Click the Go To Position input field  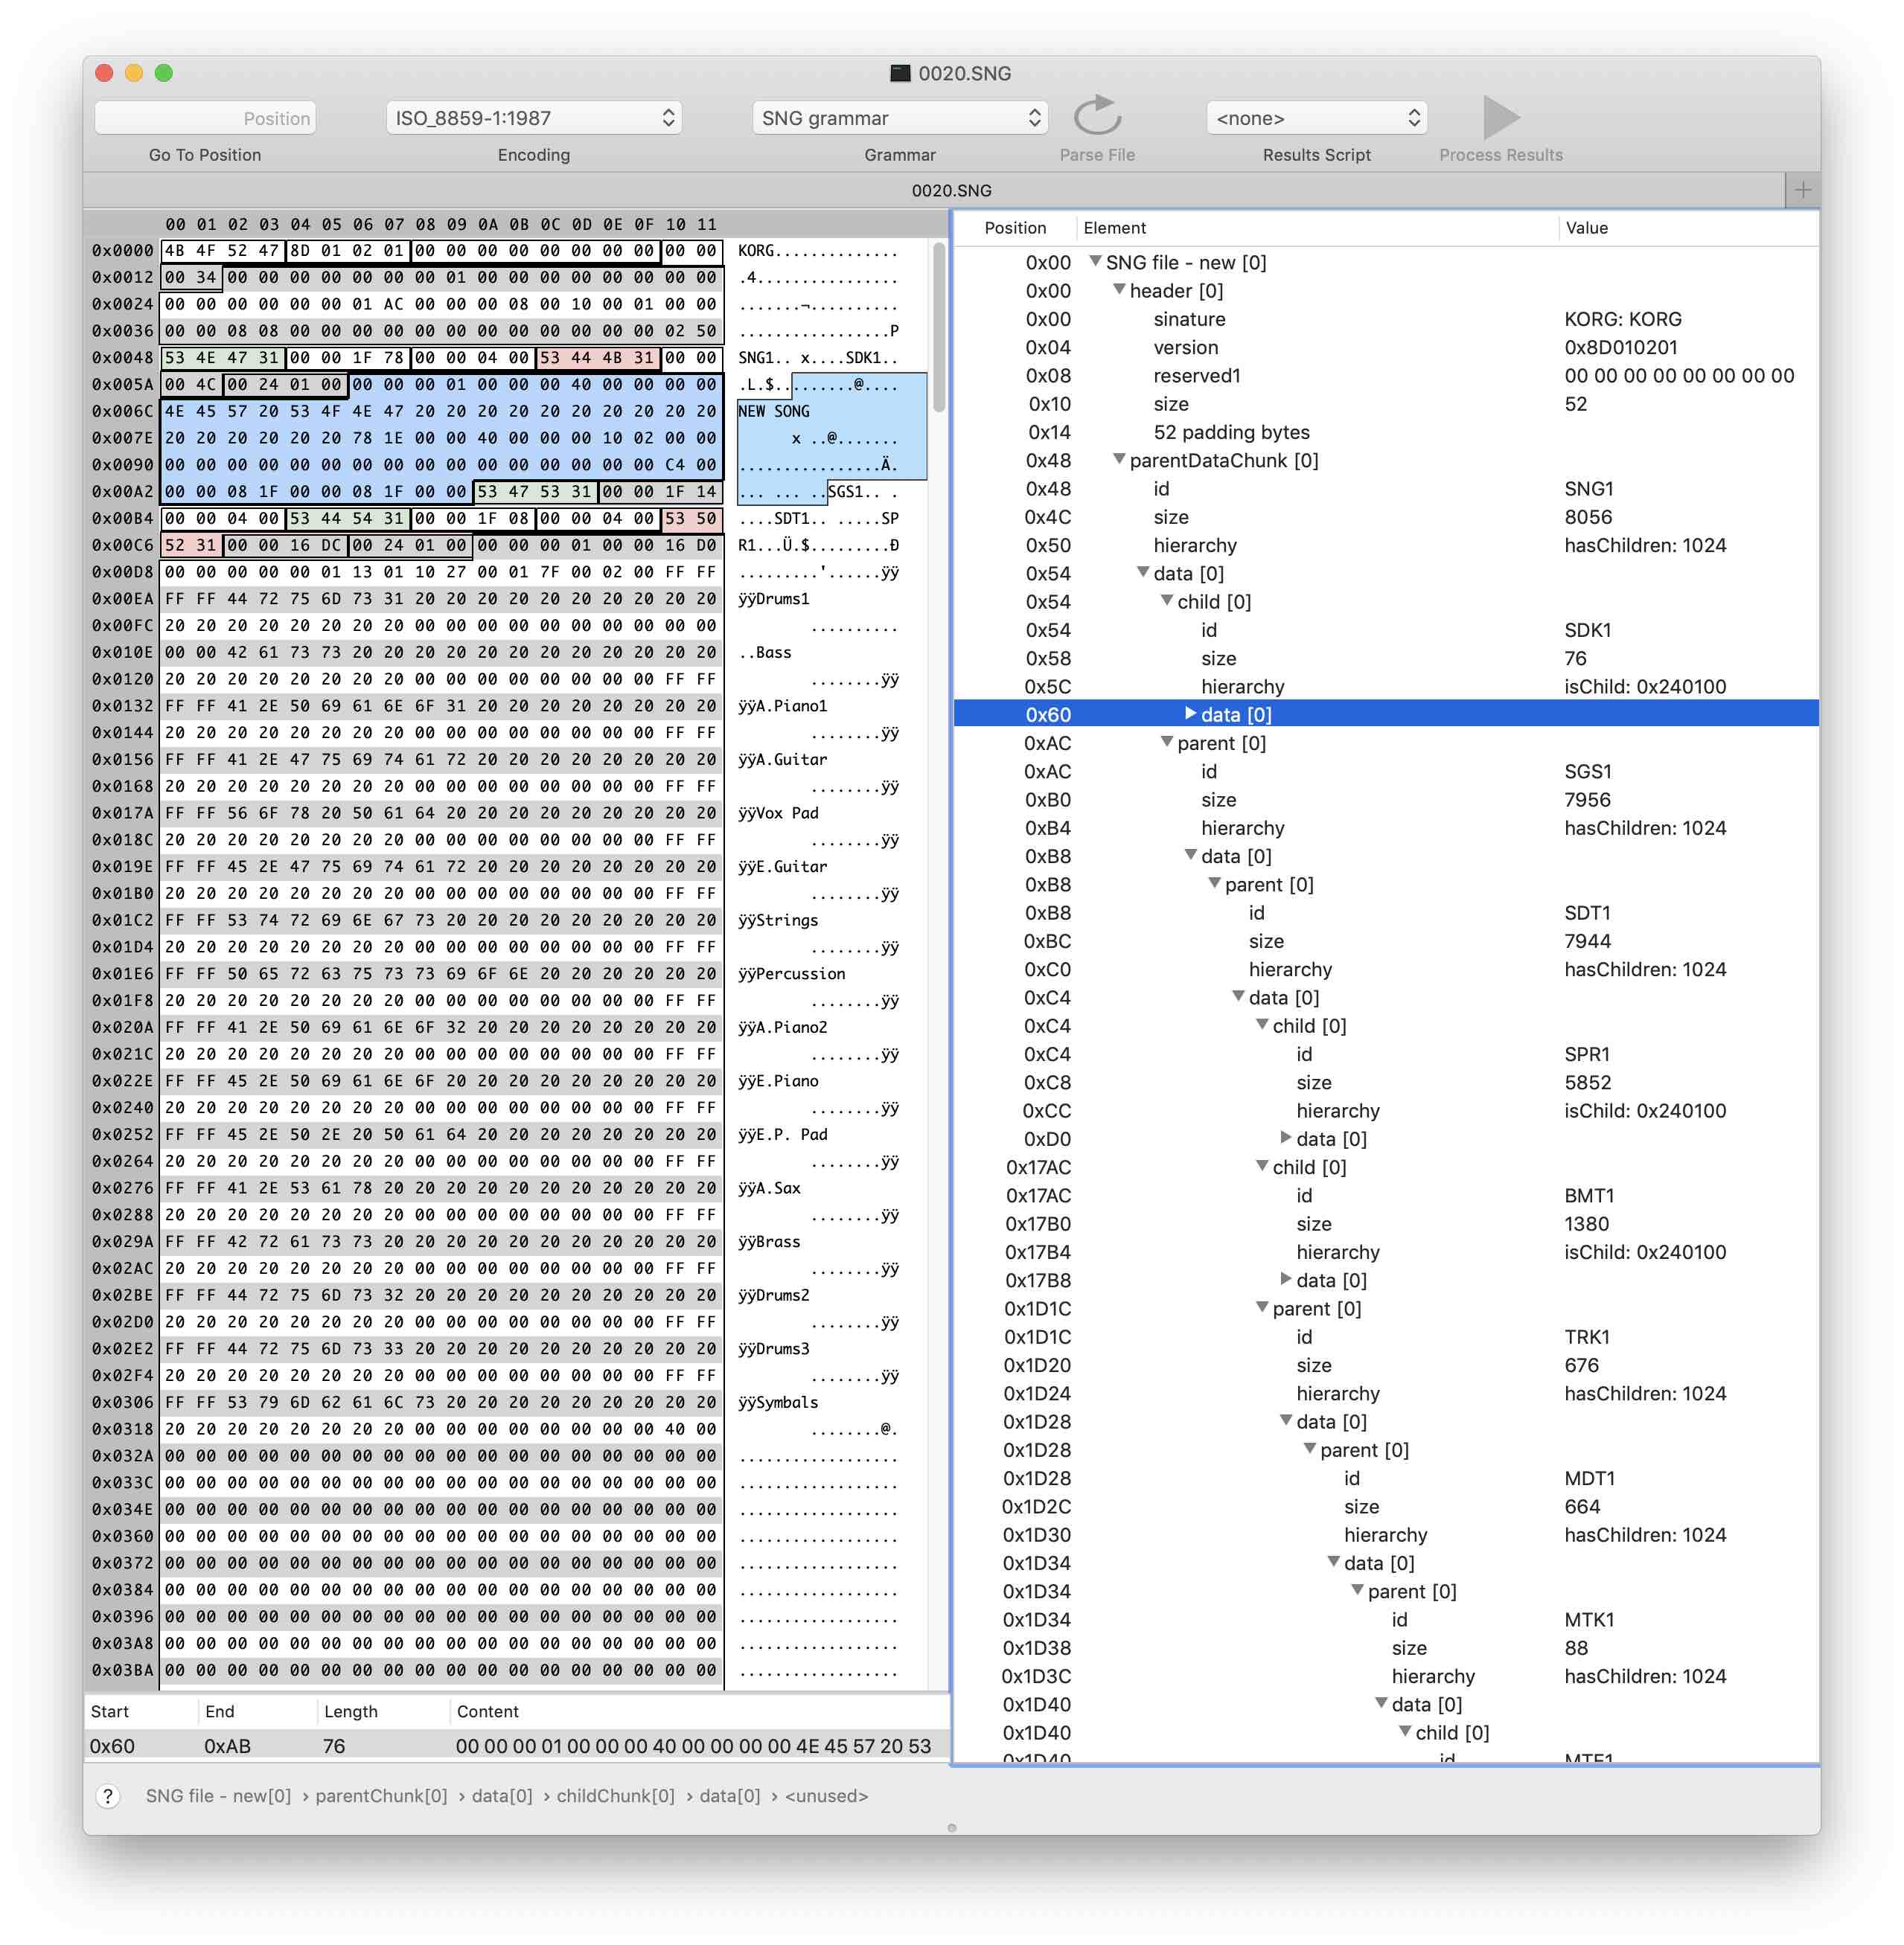[205, 118]
